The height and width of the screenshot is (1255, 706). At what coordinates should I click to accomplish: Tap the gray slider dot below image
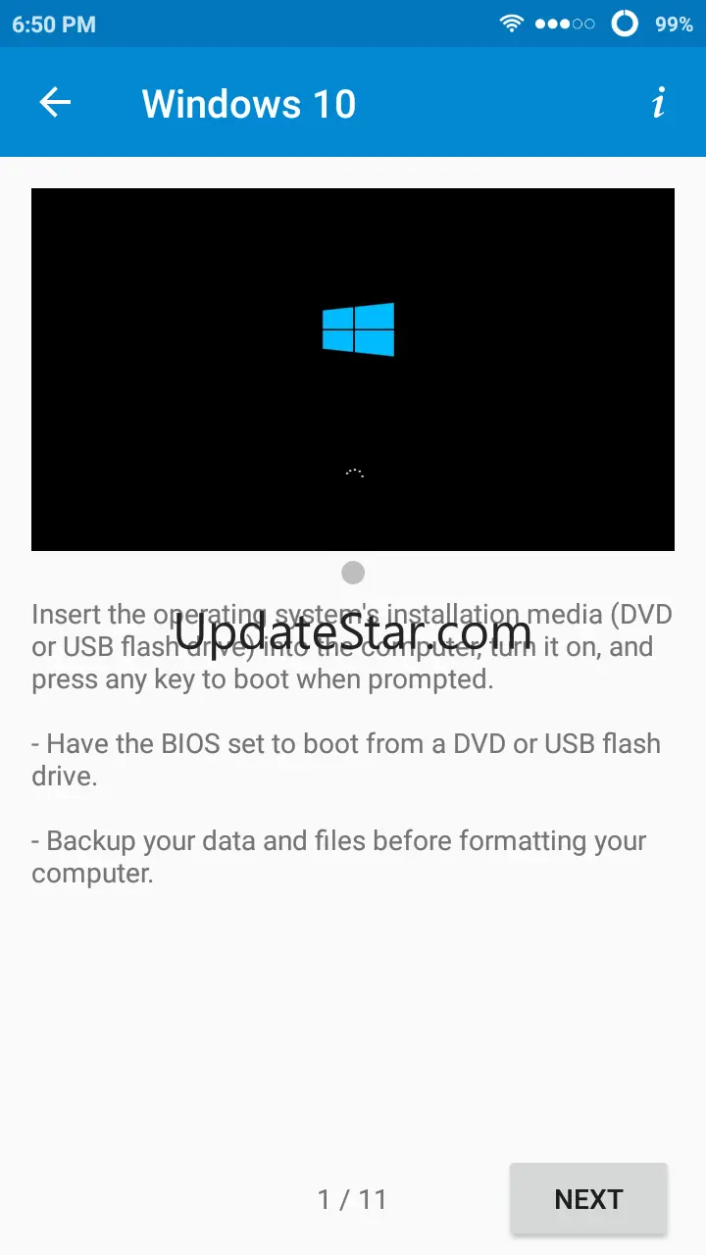pyautogui.click(x=353, y=573)
